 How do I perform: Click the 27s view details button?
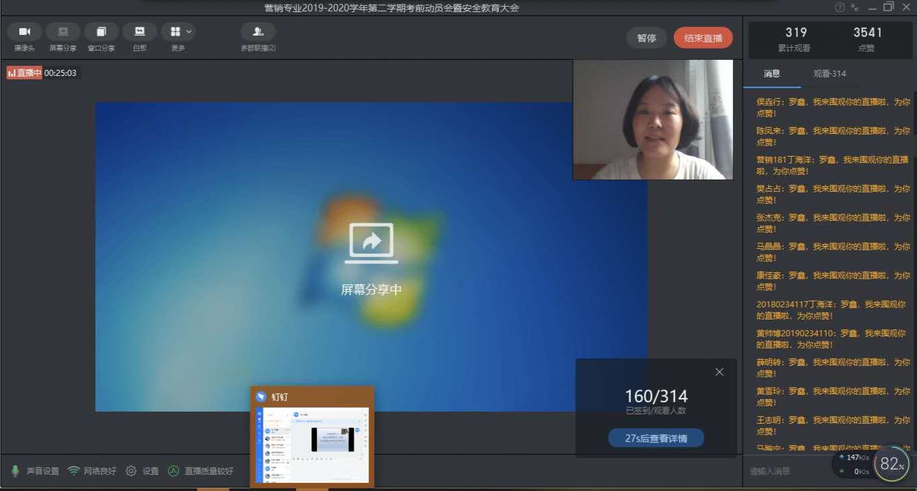656,439
